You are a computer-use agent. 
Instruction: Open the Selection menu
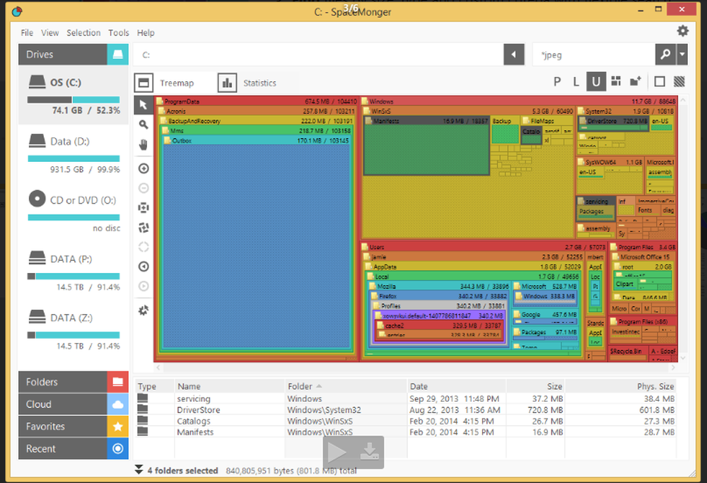[83, 33]
